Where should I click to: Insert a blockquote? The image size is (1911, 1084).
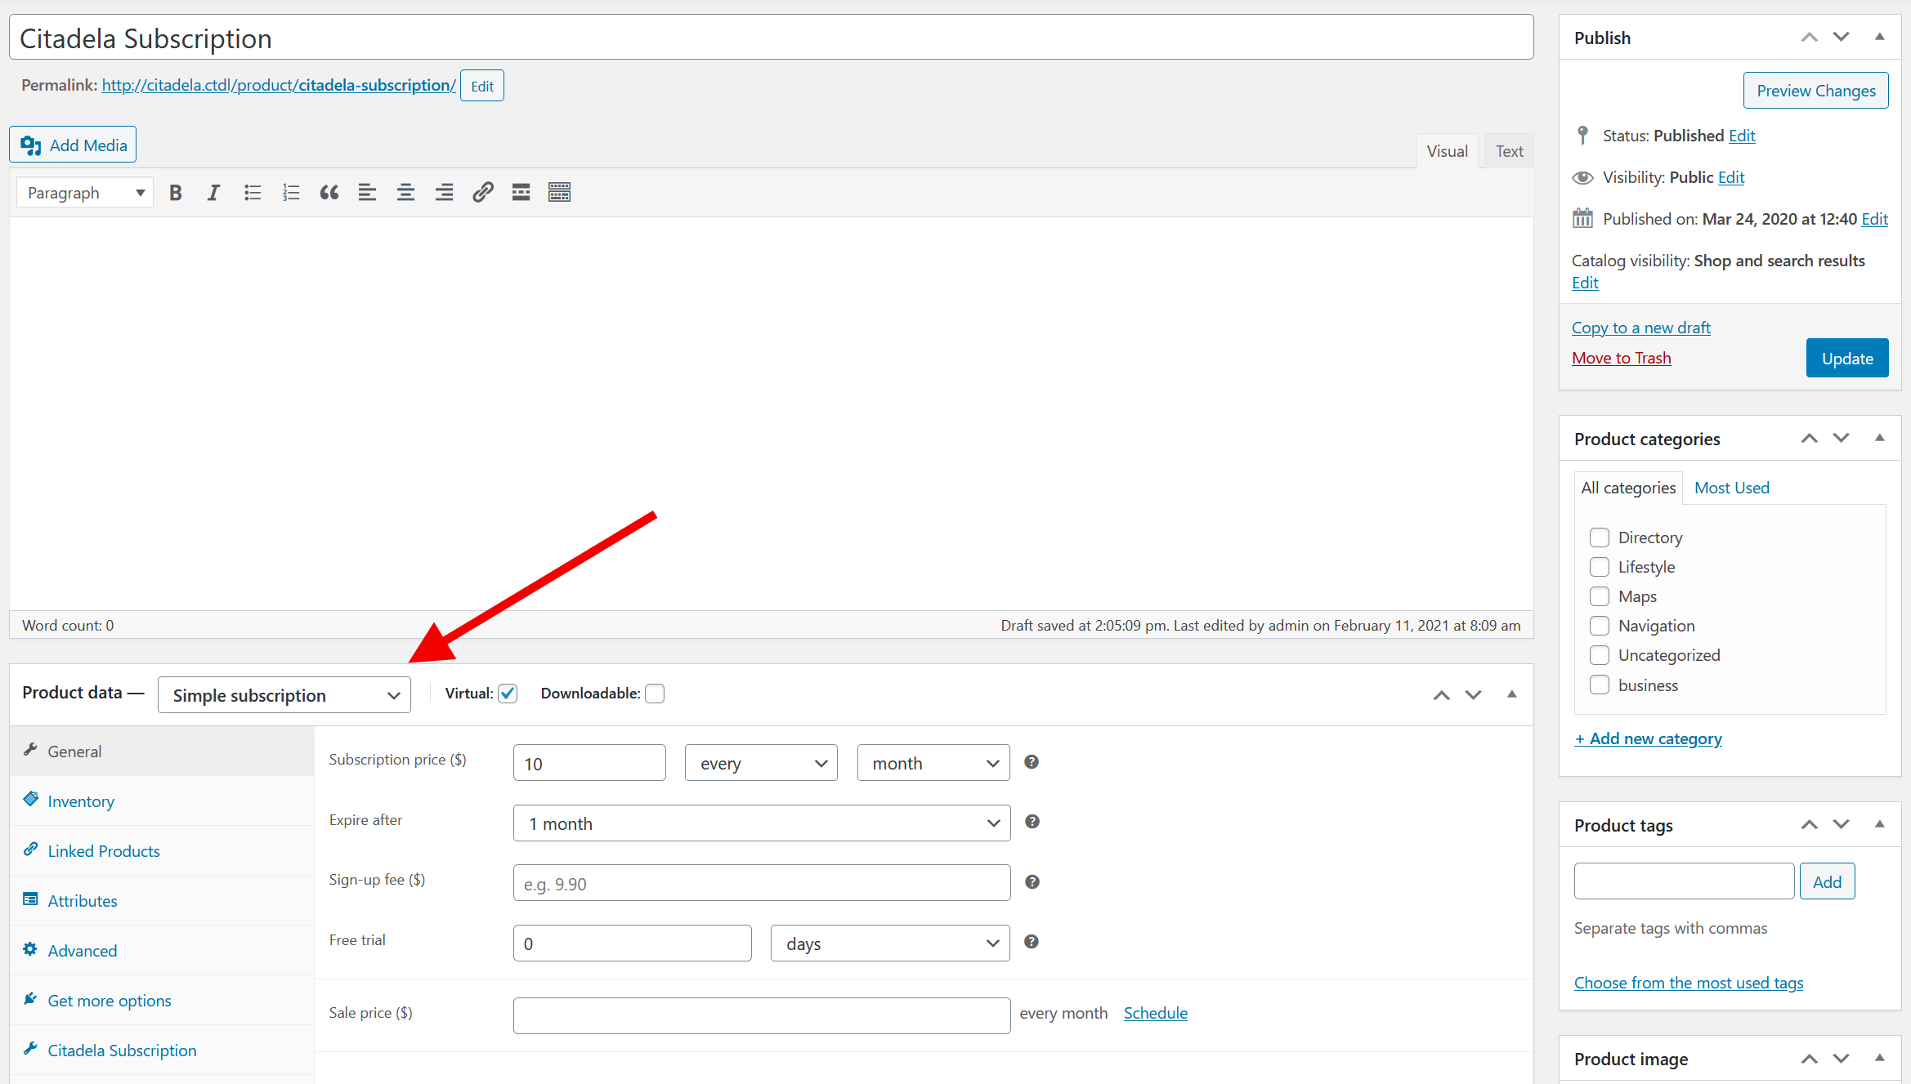pyautogui.click(x=329, y=193)
